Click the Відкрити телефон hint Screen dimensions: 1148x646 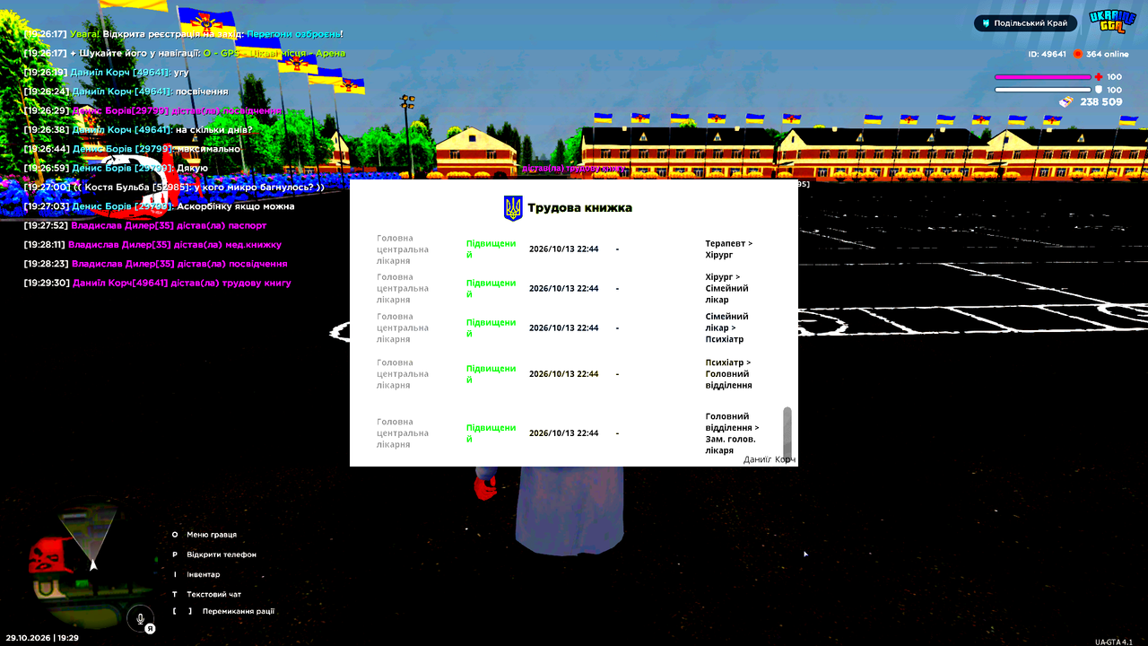click(x=214, y=554)
